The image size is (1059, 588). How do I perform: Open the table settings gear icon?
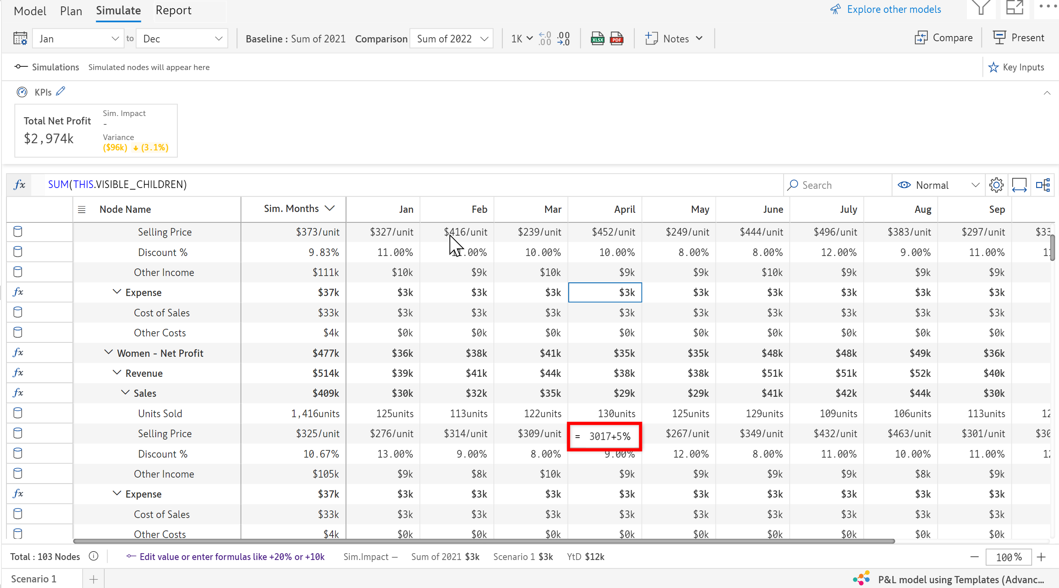(996, 185)
